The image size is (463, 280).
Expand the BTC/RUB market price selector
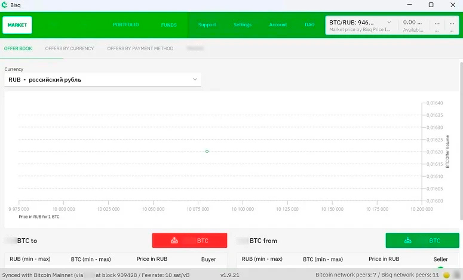(390, 22)
